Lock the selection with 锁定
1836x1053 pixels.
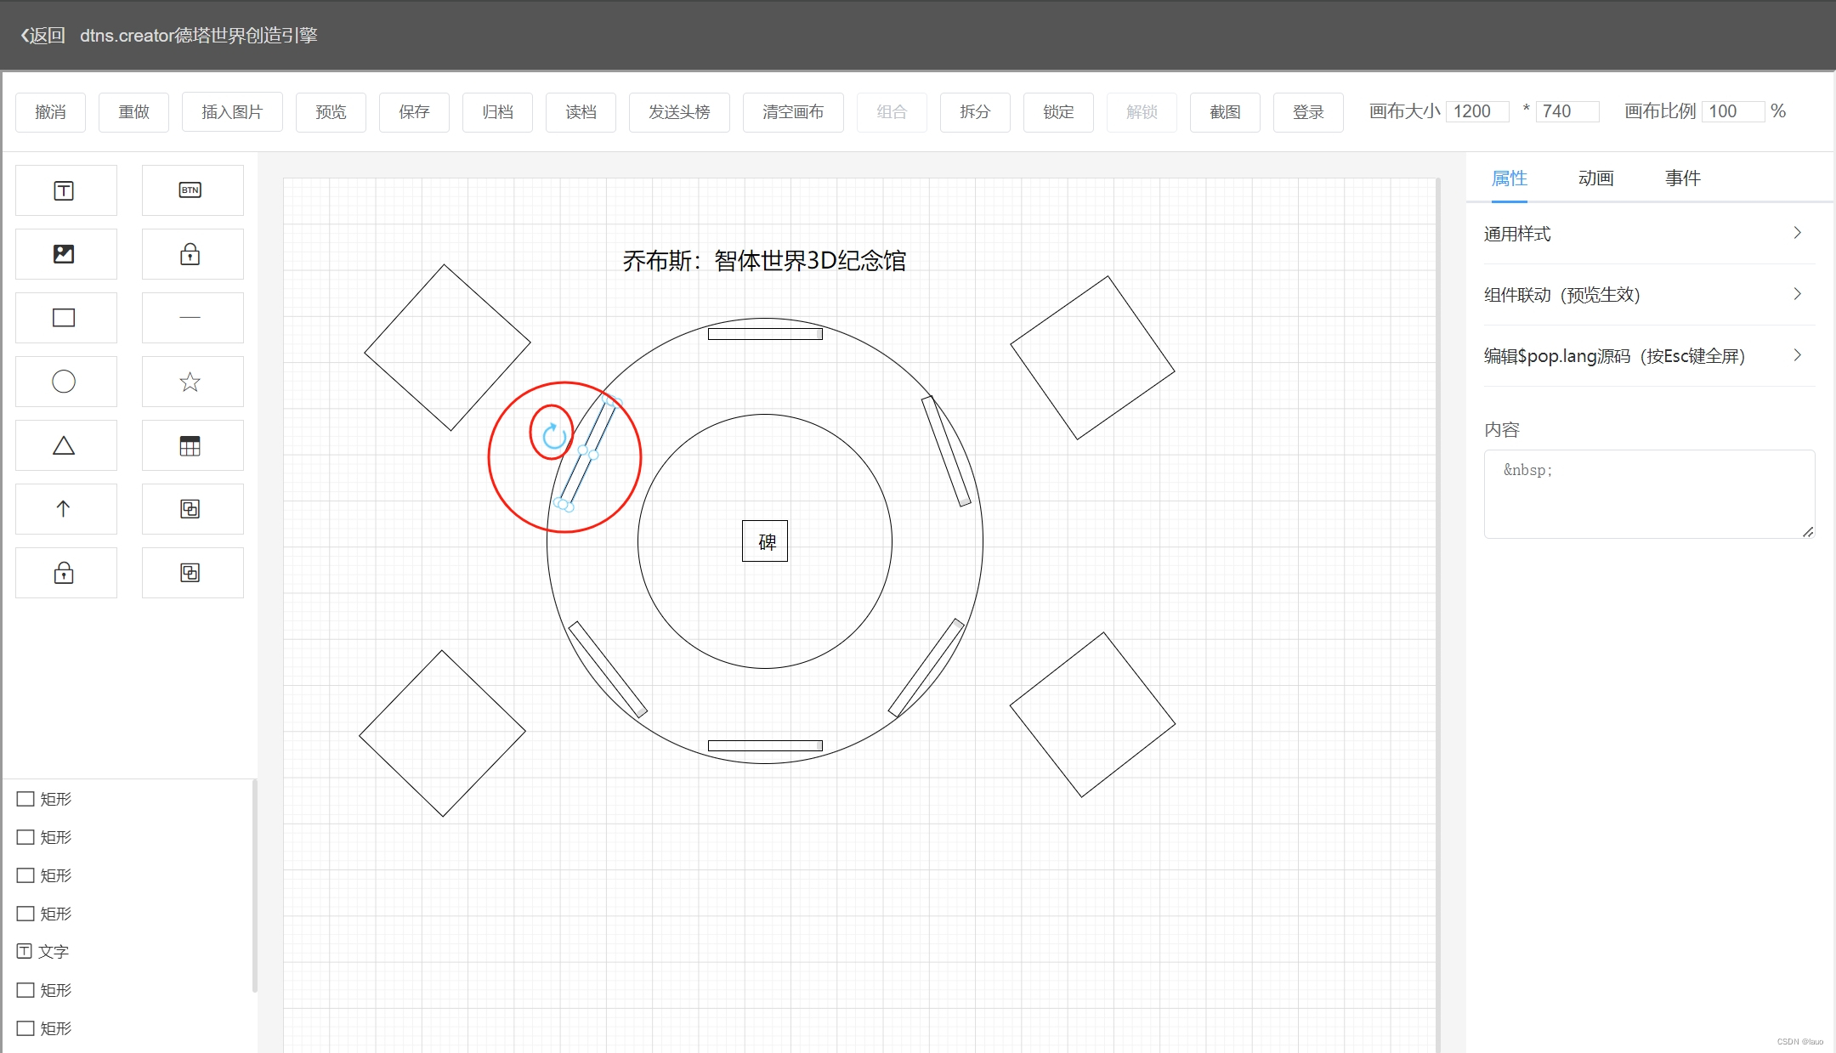1058,112
